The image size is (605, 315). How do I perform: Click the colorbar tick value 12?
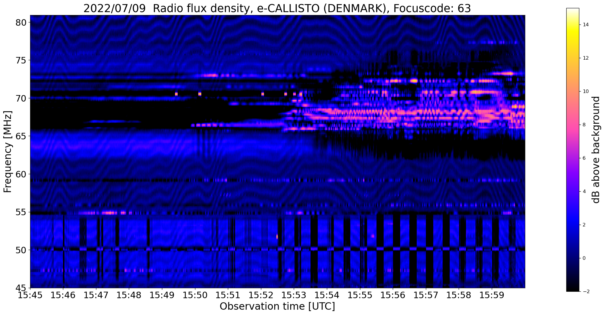(585, 58)
